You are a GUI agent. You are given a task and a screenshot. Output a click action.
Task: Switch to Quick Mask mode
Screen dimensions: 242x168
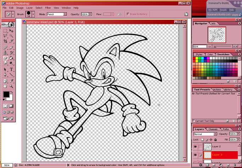(x=11, y=106)
